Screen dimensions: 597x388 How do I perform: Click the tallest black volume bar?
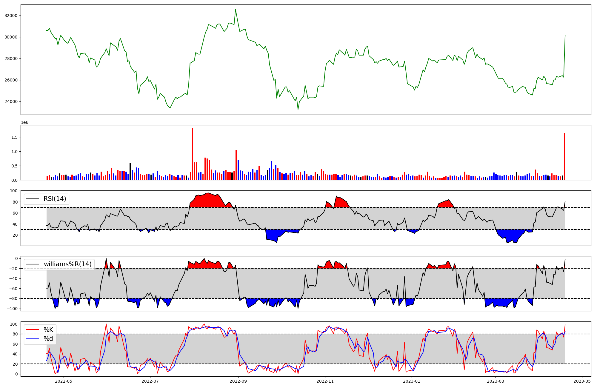tap(130, 172)
